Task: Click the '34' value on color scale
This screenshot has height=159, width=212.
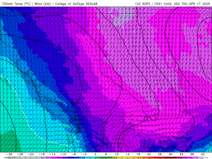Action: click(181, 154)
